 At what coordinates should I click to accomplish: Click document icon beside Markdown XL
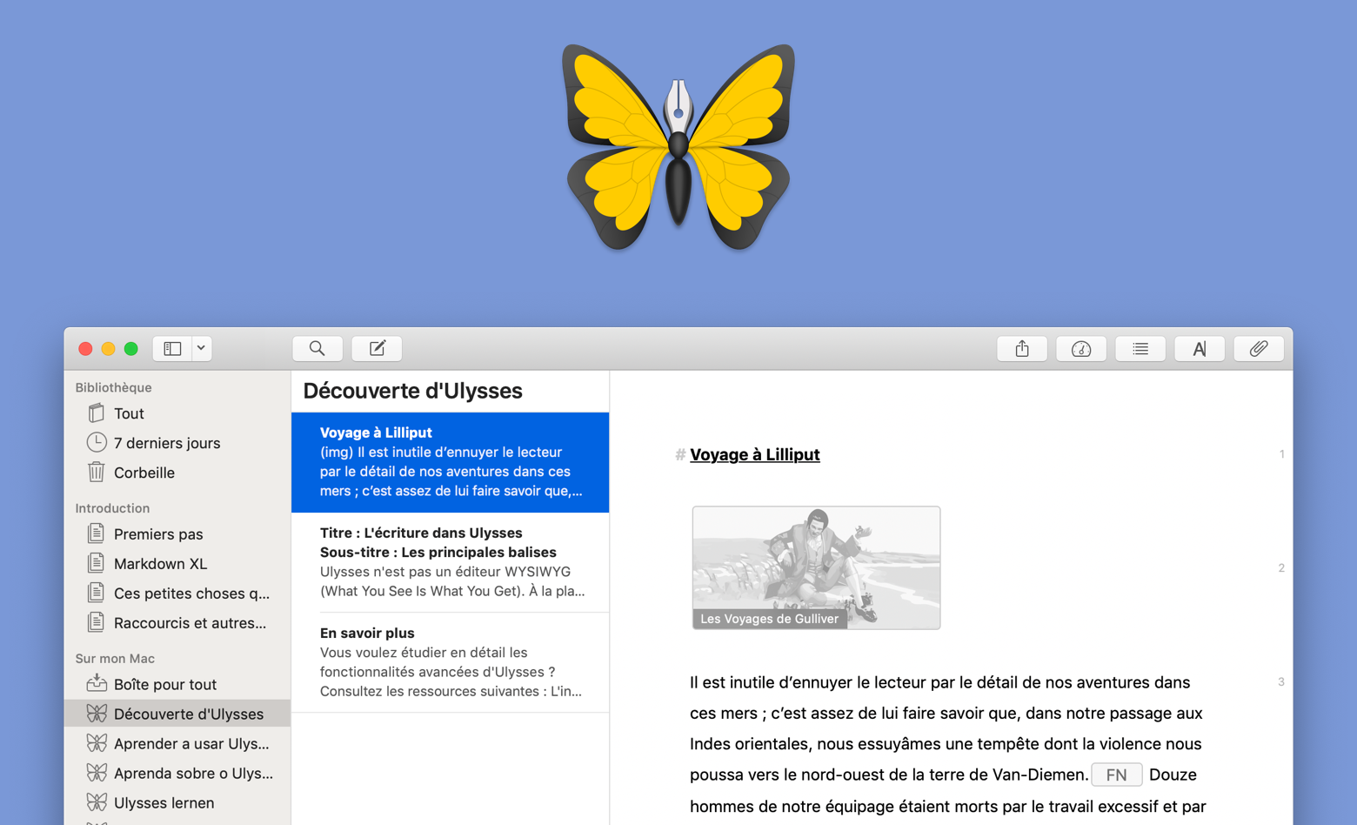(97, 563)
